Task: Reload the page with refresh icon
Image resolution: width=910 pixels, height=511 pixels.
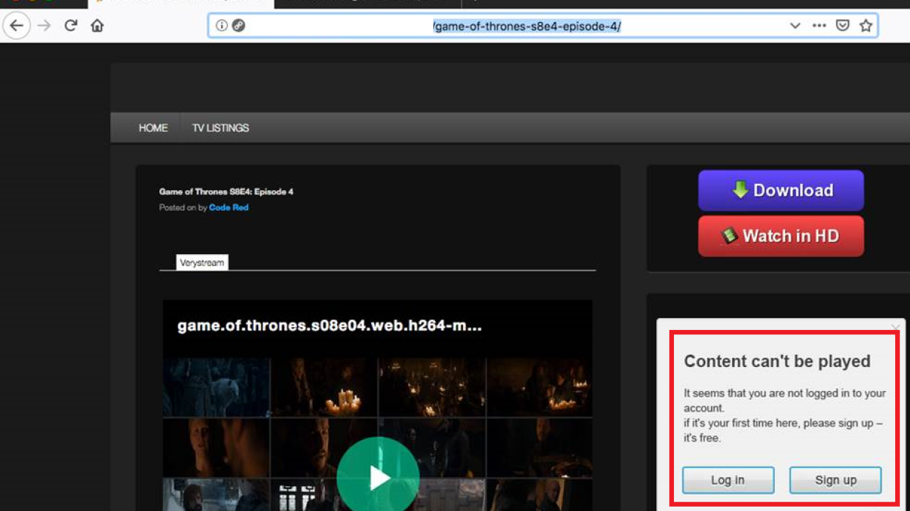Action: coord(70,26)
